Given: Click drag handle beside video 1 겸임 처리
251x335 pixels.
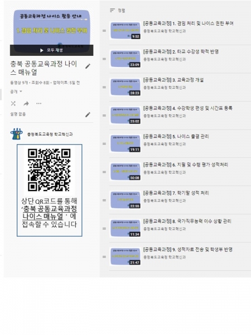Looking at the screenshot, I should [x=104, y=31].
